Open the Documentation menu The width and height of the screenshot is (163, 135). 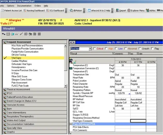24,6
